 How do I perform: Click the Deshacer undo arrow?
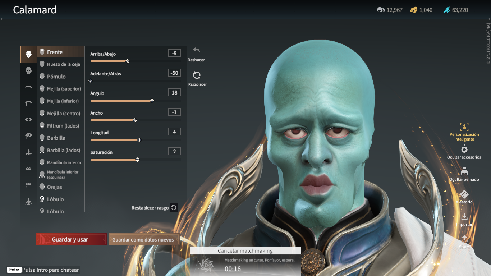[196, 50]
